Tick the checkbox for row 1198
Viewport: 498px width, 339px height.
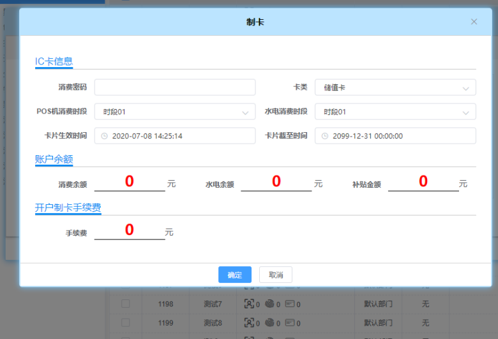(x=126, y=305)
